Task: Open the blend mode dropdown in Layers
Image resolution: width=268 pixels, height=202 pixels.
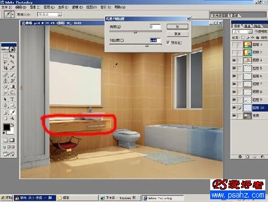Action: [x=242, y=31]
